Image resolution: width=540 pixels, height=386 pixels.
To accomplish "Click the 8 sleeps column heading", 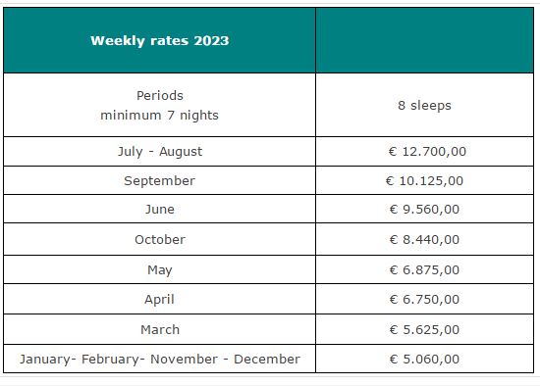I will 424,105.
